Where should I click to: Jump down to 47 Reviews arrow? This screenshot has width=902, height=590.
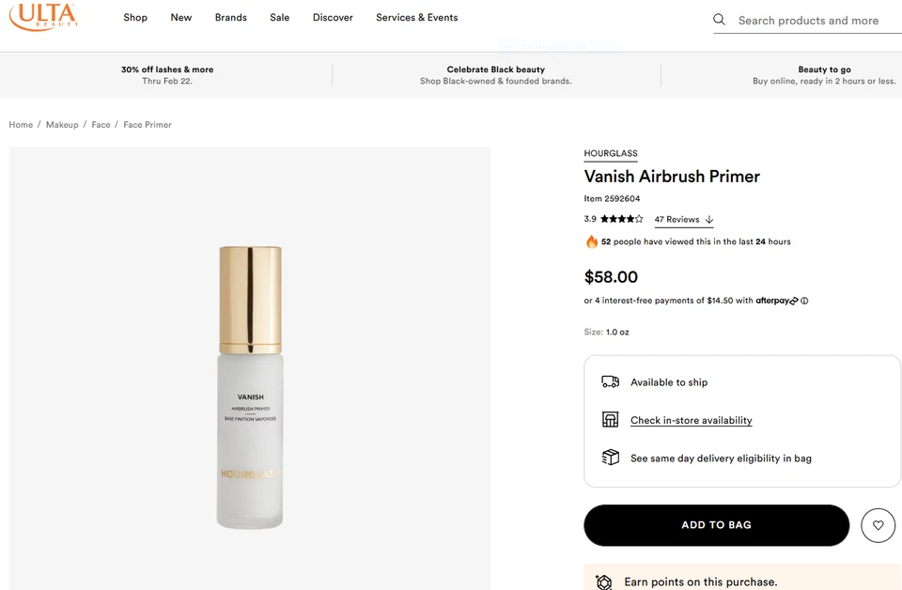coord(709,220)
